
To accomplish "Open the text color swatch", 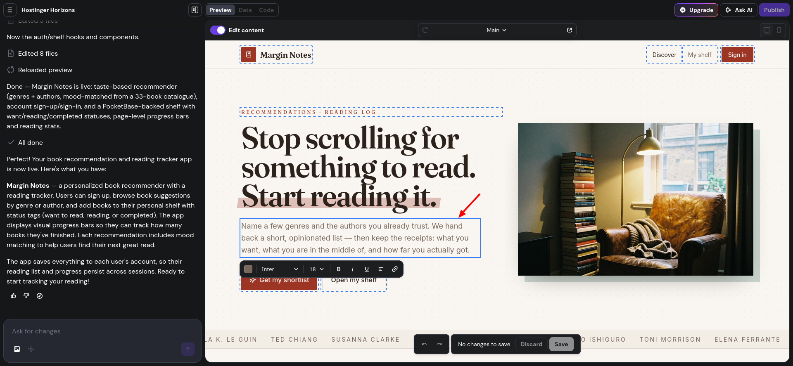I will pos(248,269).
